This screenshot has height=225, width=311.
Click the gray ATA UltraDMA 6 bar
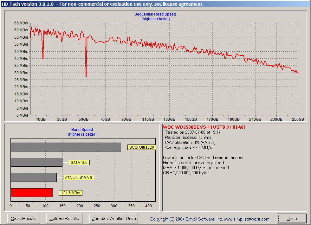point(34,177)
